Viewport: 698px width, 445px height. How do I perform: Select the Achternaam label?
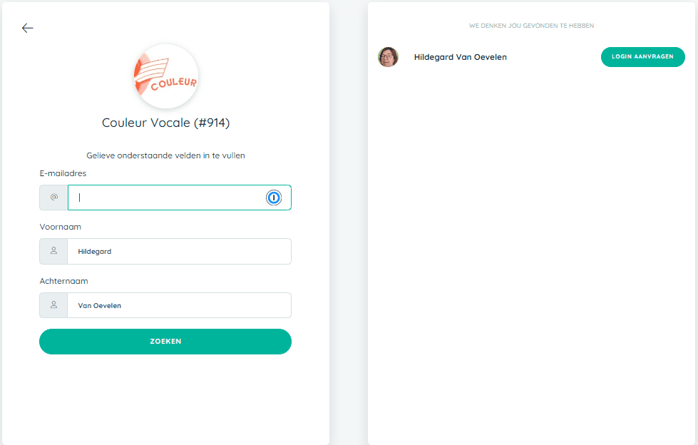point(63,281)
